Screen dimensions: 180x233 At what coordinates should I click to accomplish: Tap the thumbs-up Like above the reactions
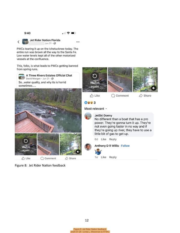(x=95, y=96)
